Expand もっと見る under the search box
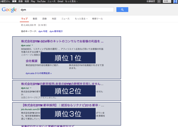This screenshot has height=127, width=178. pos(81,19)
